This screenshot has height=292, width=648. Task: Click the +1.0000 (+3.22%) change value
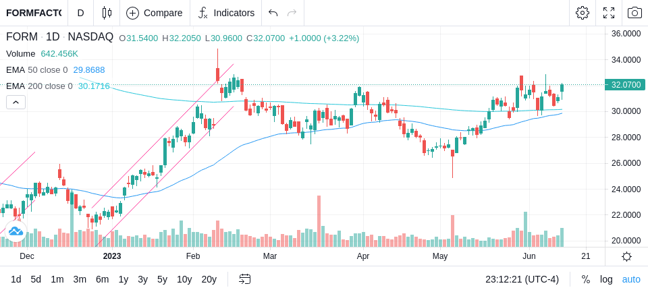tap(324, 38)
